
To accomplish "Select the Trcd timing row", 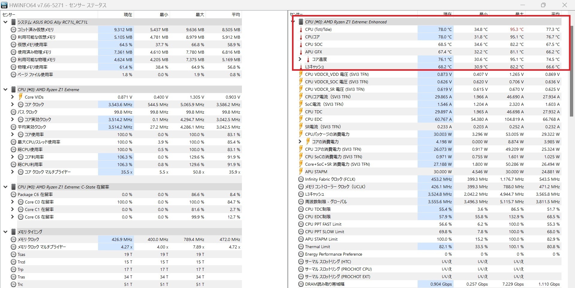I will (126, 262).
